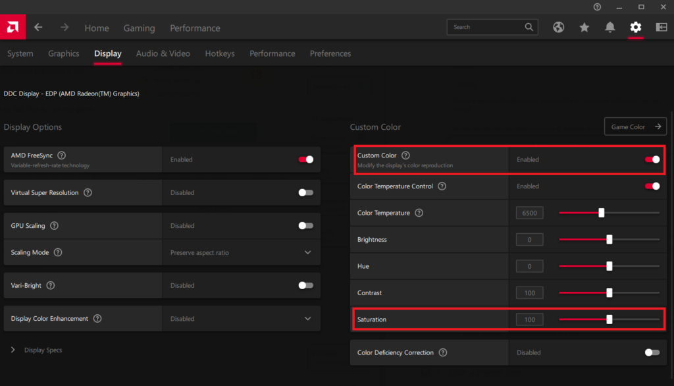
Task: Open settings gear icon
Action: tap(635, 27)
